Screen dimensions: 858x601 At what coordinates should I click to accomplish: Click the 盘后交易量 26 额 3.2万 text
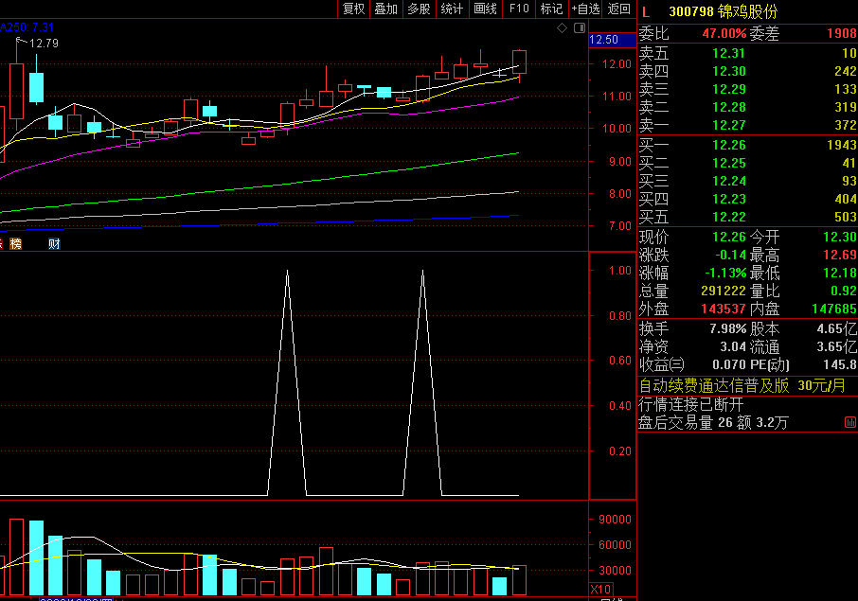coord(713,423)
